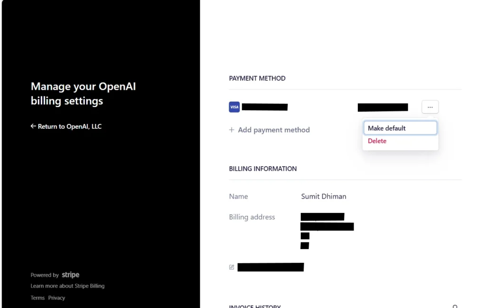Click the Manage your OpenAI billing settings title
The image size is (486, 308).
(x=84, y=94)
